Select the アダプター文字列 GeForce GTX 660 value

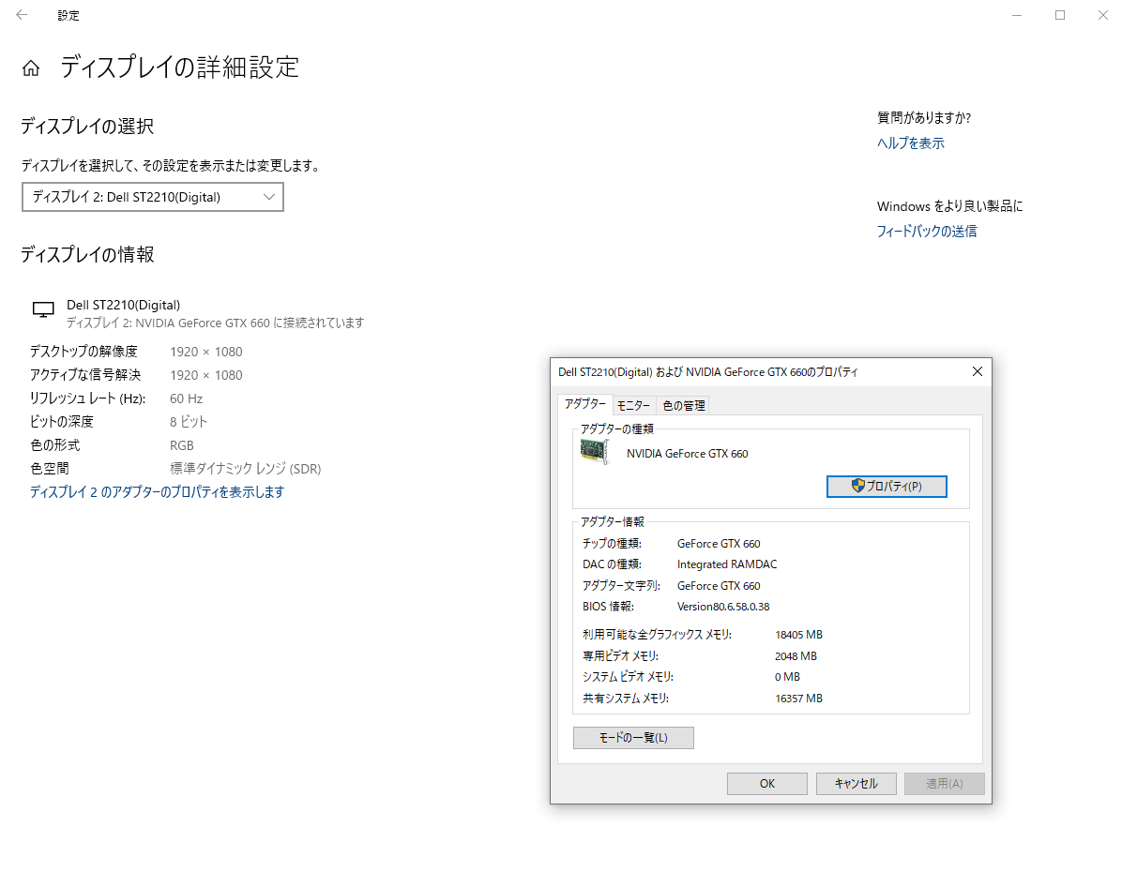click(719, 586)
